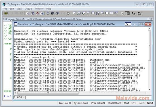Image resolution: width=156 pixels, height=107 pixels.
Task: Click the Ln 7, Col 61 status entry
Action: click(x=65, y=103)
